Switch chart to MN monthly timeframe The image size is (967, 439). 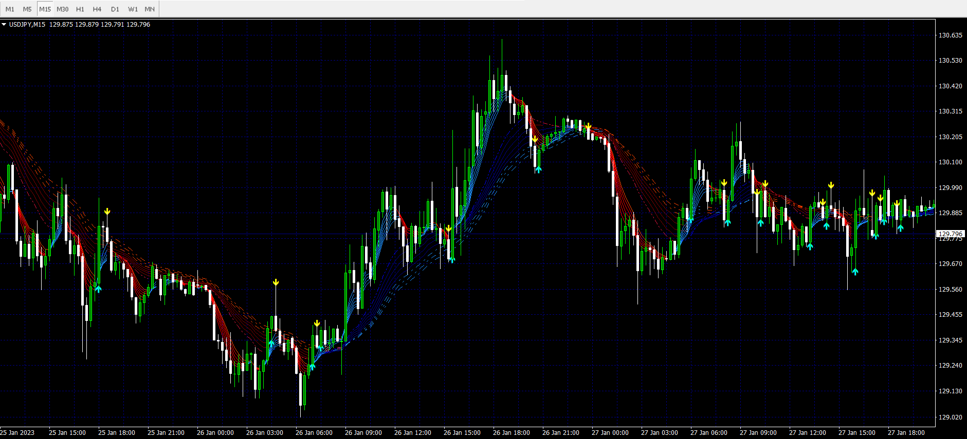pos(150,9)
